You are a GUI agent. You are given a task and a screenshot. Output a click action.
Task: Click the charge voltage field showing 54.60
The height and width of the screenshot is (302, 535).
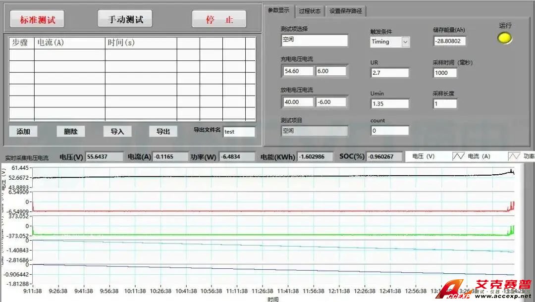(298, 71)
